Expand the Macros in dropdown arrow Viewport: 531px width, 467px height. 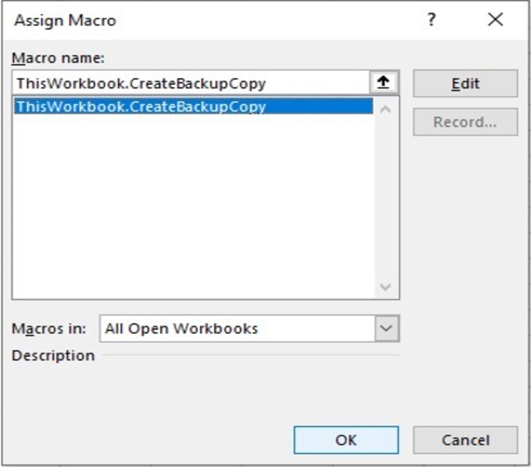[x=387, y=328]
